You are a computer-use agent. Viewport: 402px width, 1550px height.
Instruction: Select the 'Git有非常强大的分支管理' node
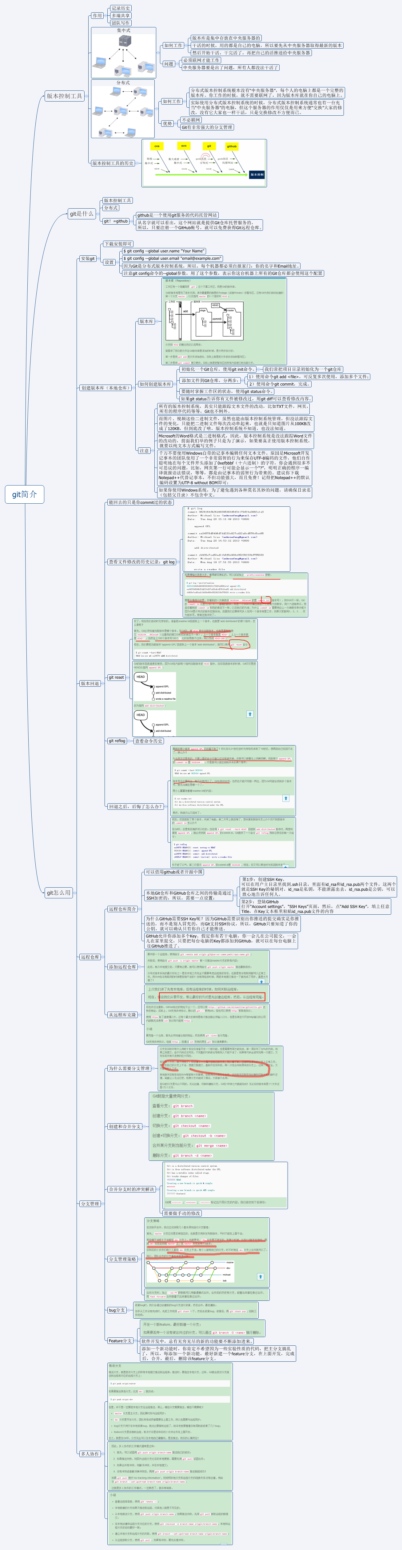206,127
